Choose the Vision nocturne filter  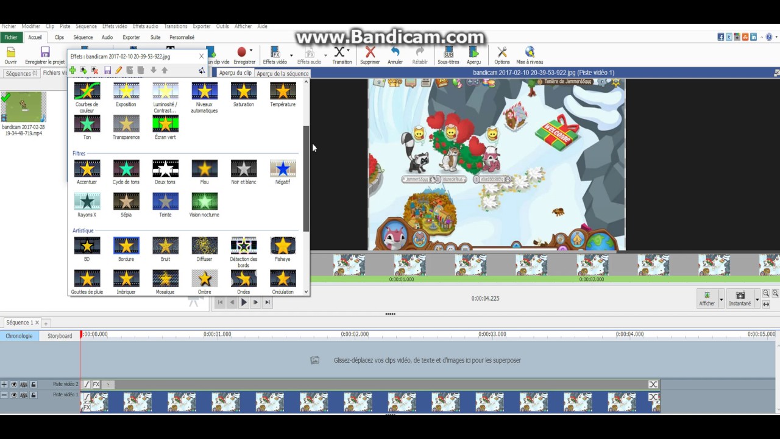204,205
